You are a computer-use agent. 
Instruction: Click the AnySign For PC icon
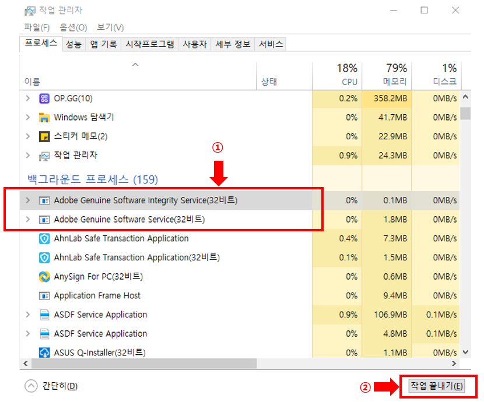(44, 277)
